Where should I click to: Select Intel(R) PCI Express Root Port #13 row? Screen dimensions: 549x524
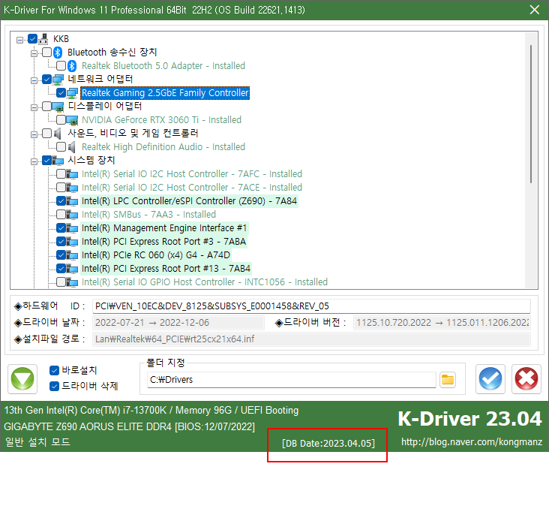tap(166, 269)
